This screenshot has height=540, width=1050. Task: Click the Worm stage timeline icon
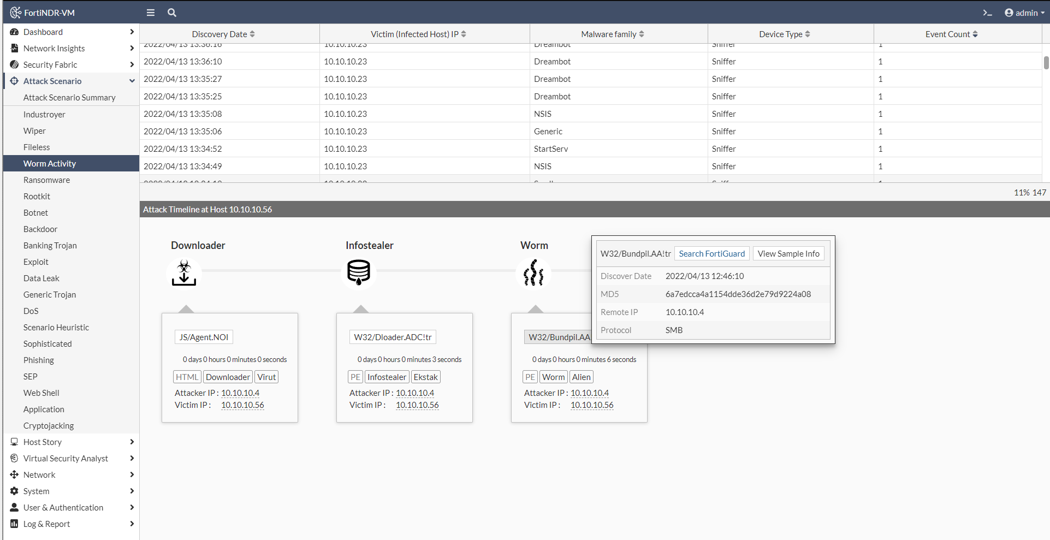[x=533, y=272]
